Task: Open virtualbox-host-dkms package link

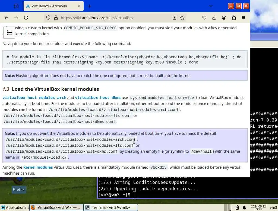Action: point(98,98)
